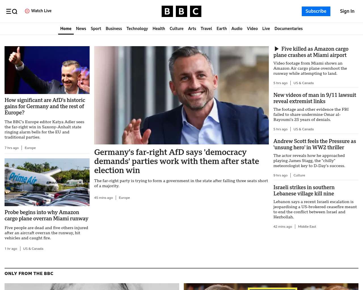The height and width of the screenshot is (290, 363).
Task: Click the Culture tag under Andrew Scott story
Action: click(299, 175)
